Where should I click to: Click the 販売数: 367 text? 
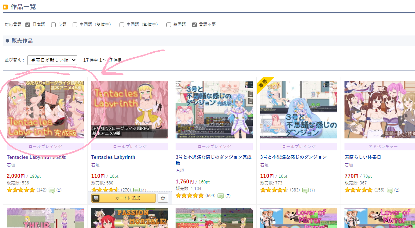[x=356, y=183]
